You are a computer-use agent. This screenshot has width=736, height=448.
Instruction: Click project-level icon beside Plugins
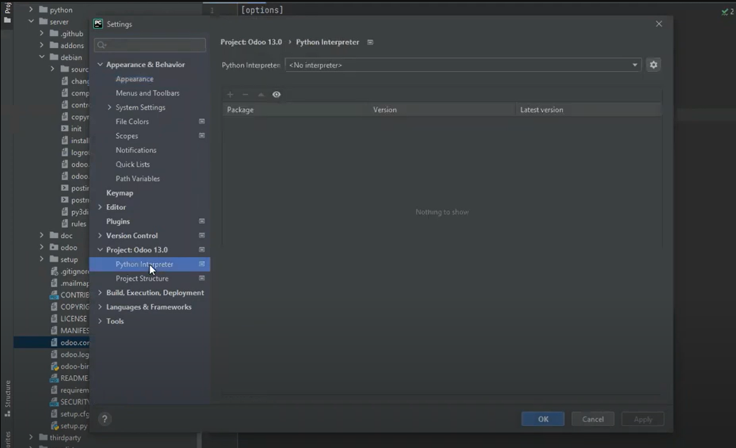tap(202, 221)
